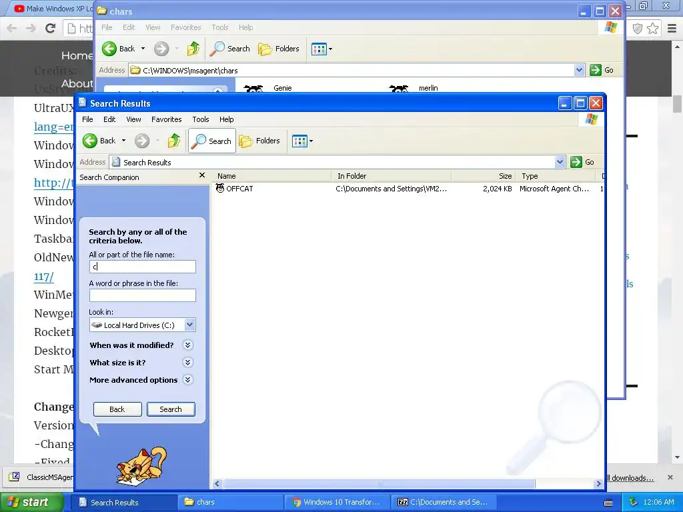
Task: Sort results by Type column
Action: [x=556, y=176]
